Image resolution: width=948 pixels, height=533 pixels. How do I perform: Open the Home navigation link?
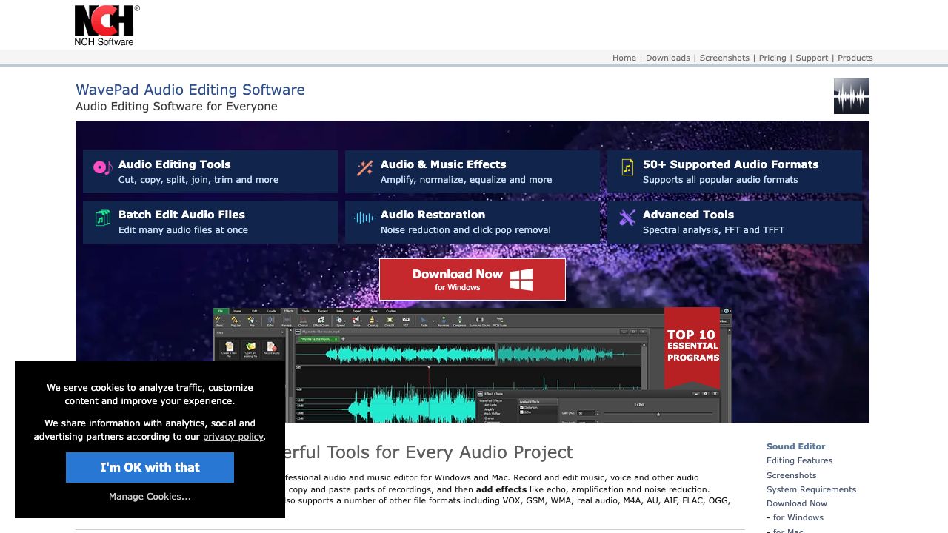pos(624,58)
